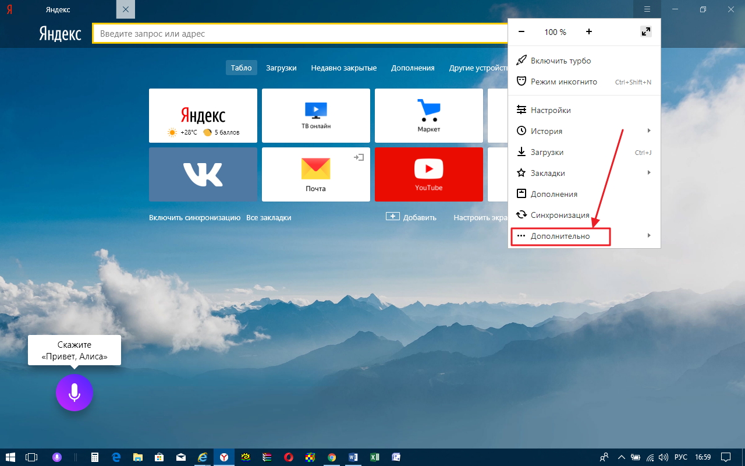The image size is (745, 466).
Task: Zoom out with the minus button
Action: [x=521, y=32]
